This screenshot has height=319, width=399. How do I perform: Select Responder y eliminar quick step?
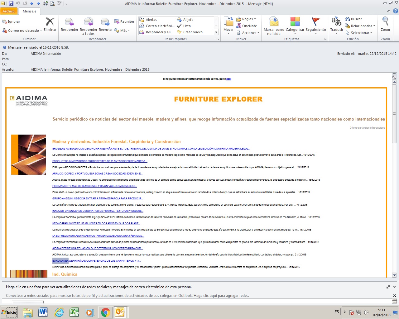(156, 32)
